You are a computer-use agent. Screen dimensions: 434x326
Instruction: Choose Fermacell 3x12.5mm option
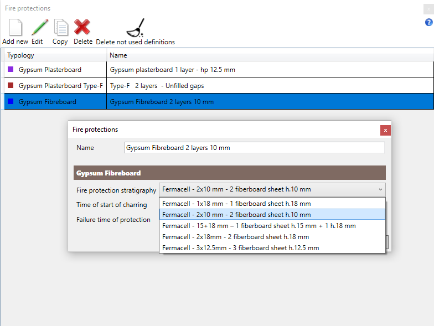[x=272, y=248]
